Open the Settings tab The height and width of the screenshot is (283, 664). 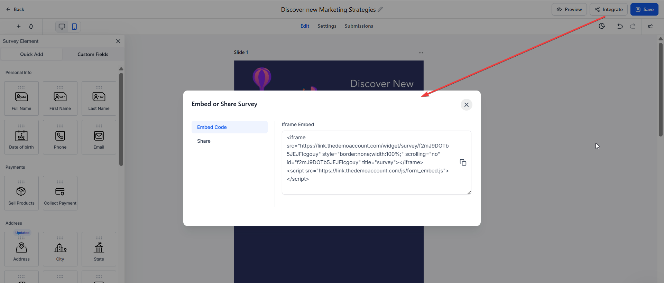click(x=327, y=26)
